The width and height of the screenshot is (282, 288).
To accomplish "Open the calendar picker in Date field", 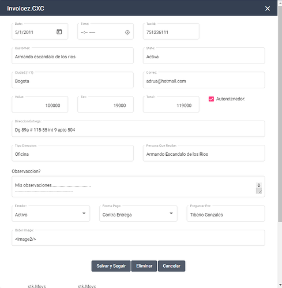I will (x=59, y=32).
